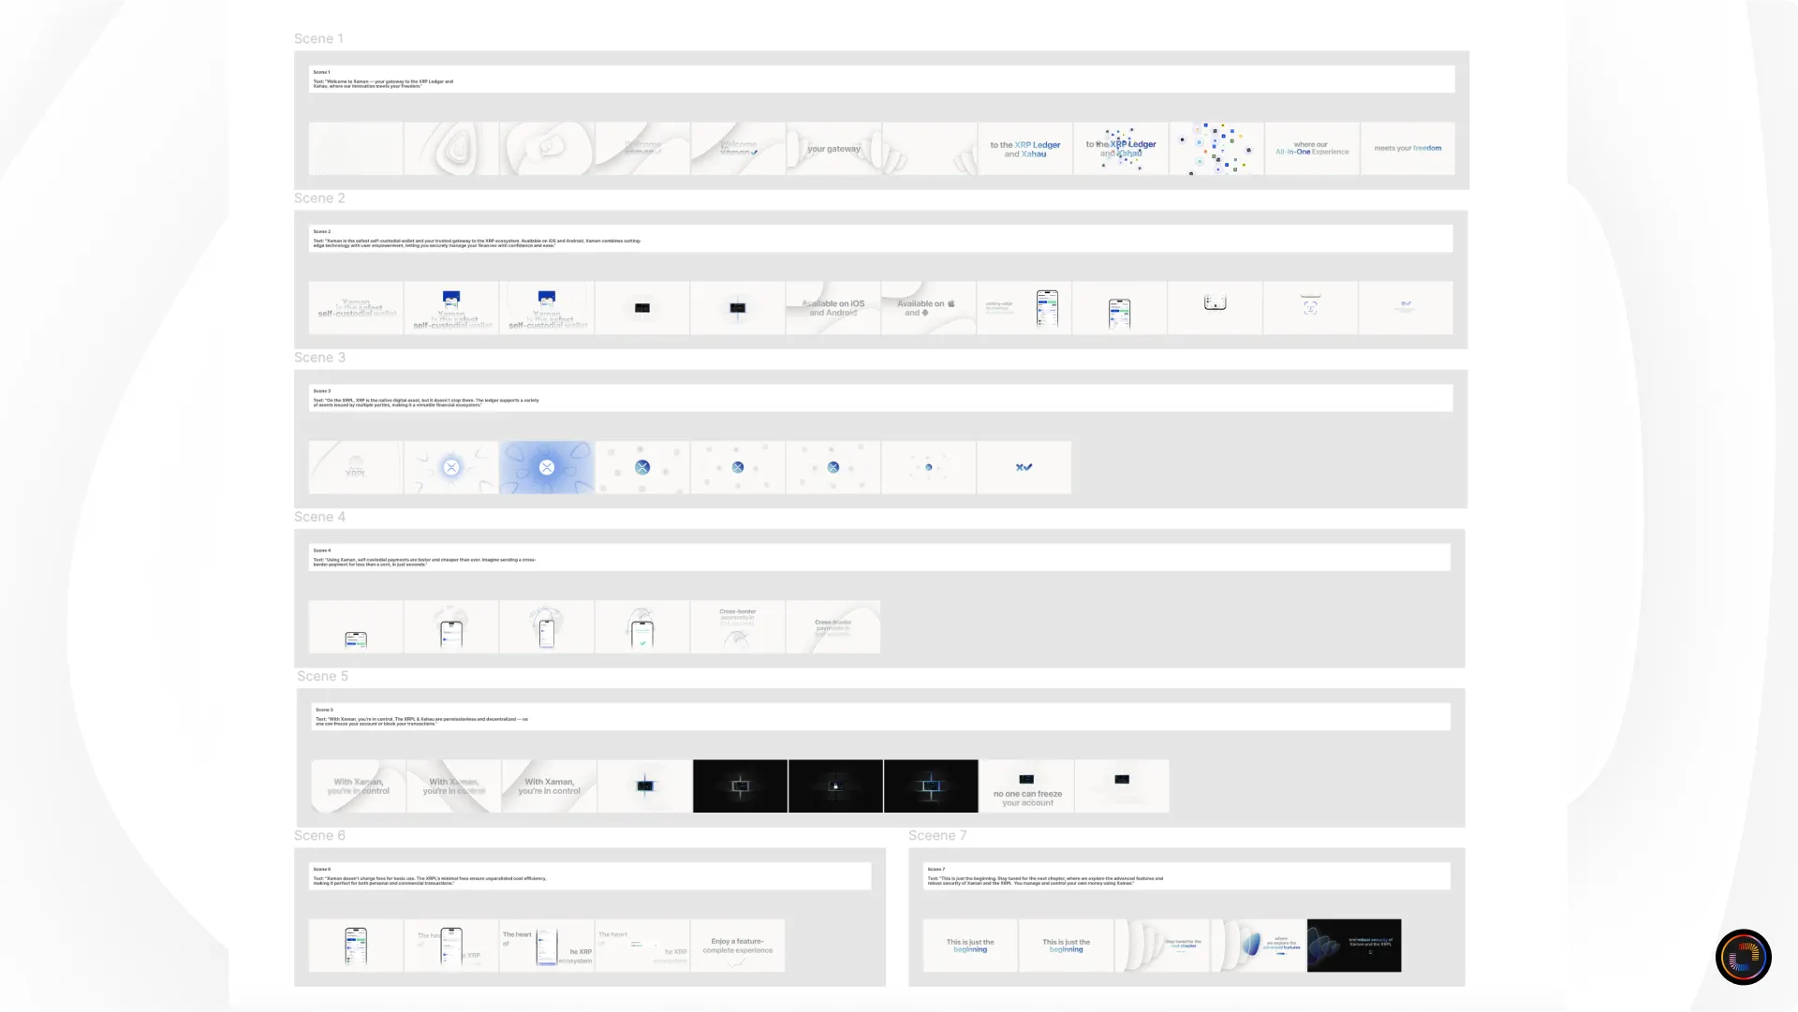
Task: Select the solid blue glowing frame in Scene 3
Action: [547, 467]
